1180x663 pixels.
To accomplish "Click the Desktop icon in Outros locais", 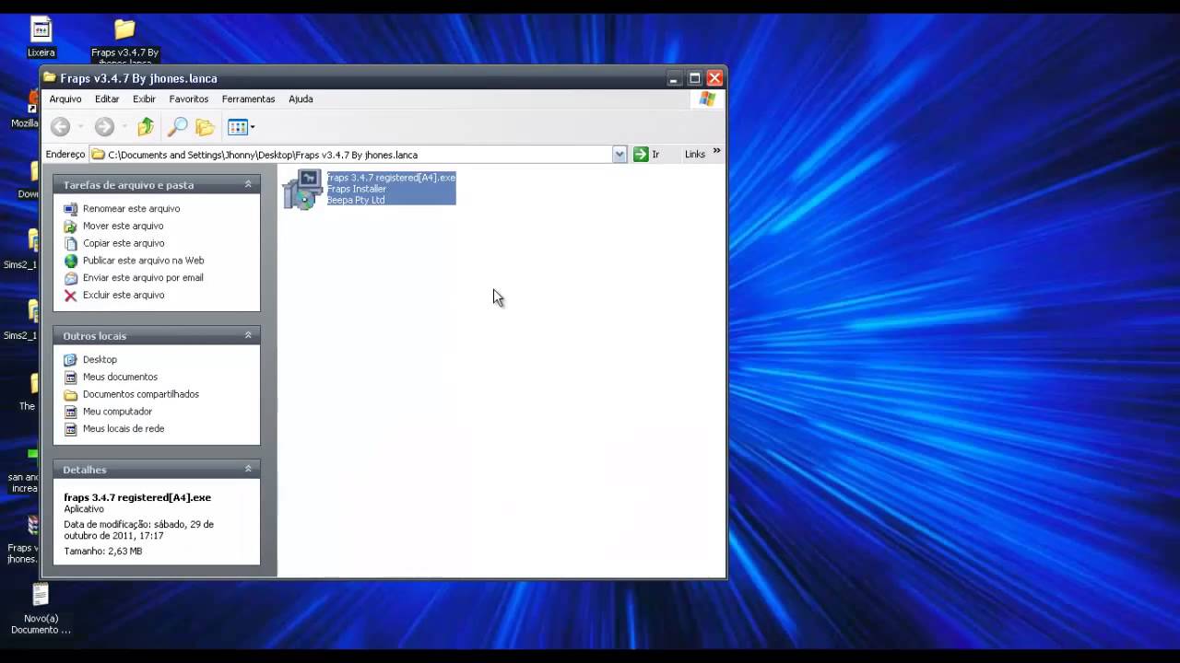I will pyautogui.click(x=71, y=359).
